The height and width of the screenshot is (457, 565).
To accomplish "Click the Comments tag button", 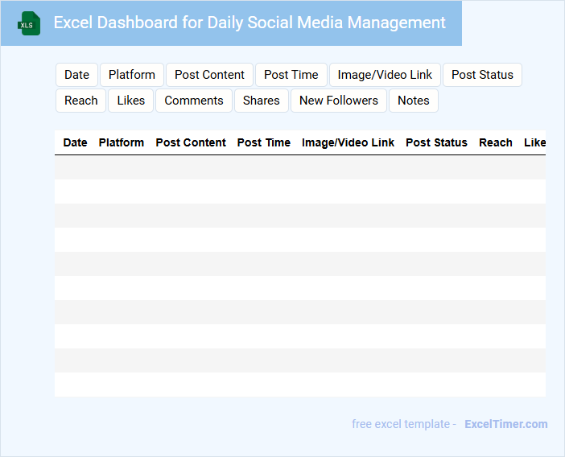I will pos(194,101).
